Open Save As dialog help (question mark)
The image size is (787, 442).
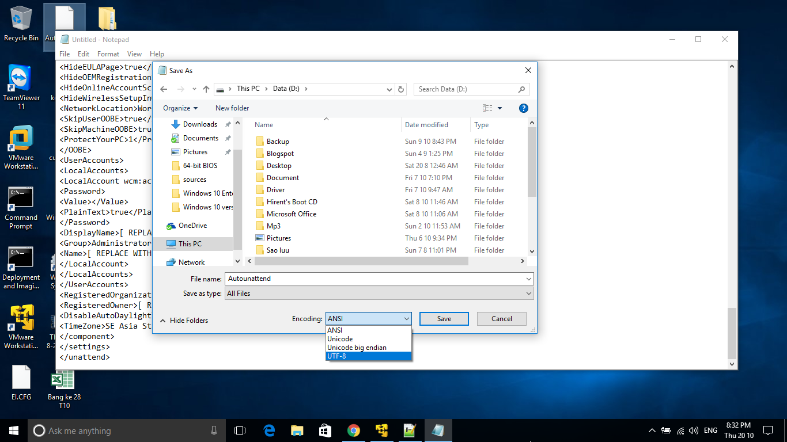tap(524, 108)
